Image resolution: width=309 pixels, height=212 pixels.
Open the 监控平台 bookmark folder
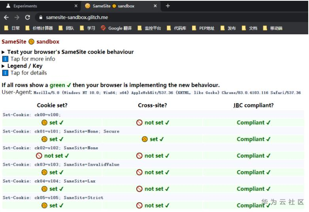[x=150, y=28]
